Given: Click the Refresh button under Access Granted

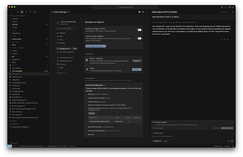Looking at the screenshot, I should (x=92, y=113).
